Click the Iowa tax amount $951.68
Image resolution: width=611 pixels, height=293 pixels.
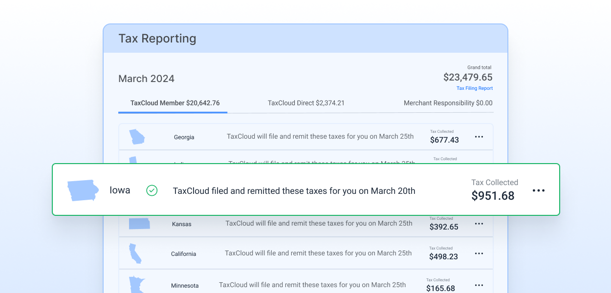click(493, 196)
